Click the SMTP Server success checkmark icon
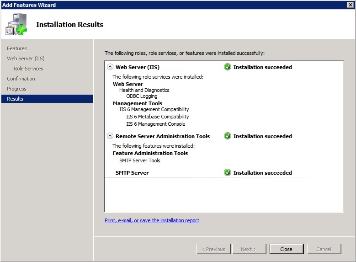The width and height of the screenshot is (356, 262). [228, 172]
